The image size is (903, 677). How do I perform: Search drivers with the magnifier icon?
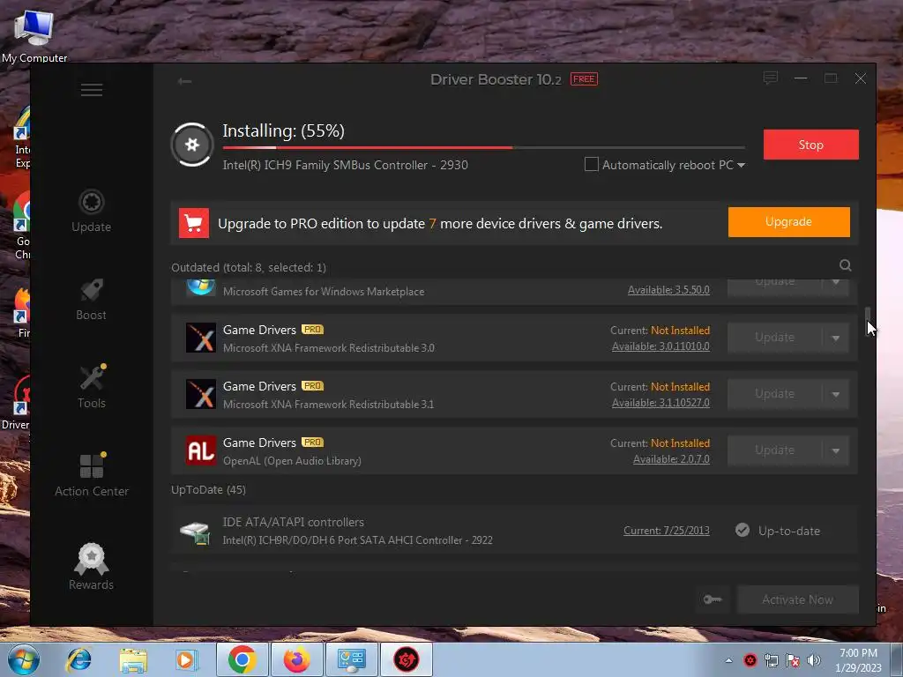click(x=845, y=265)
